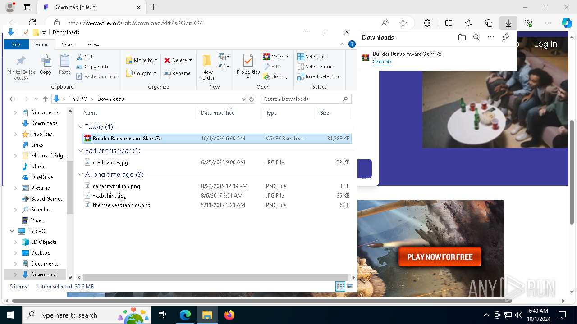Image resolution: width=577 pixels, height=324 pixels.
Task: Click Select all in ribbon
Action: 311,57
